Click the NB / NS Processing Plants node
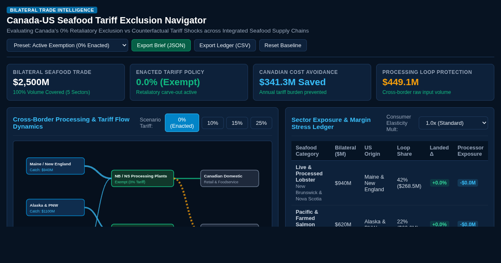 click(142, 178)
